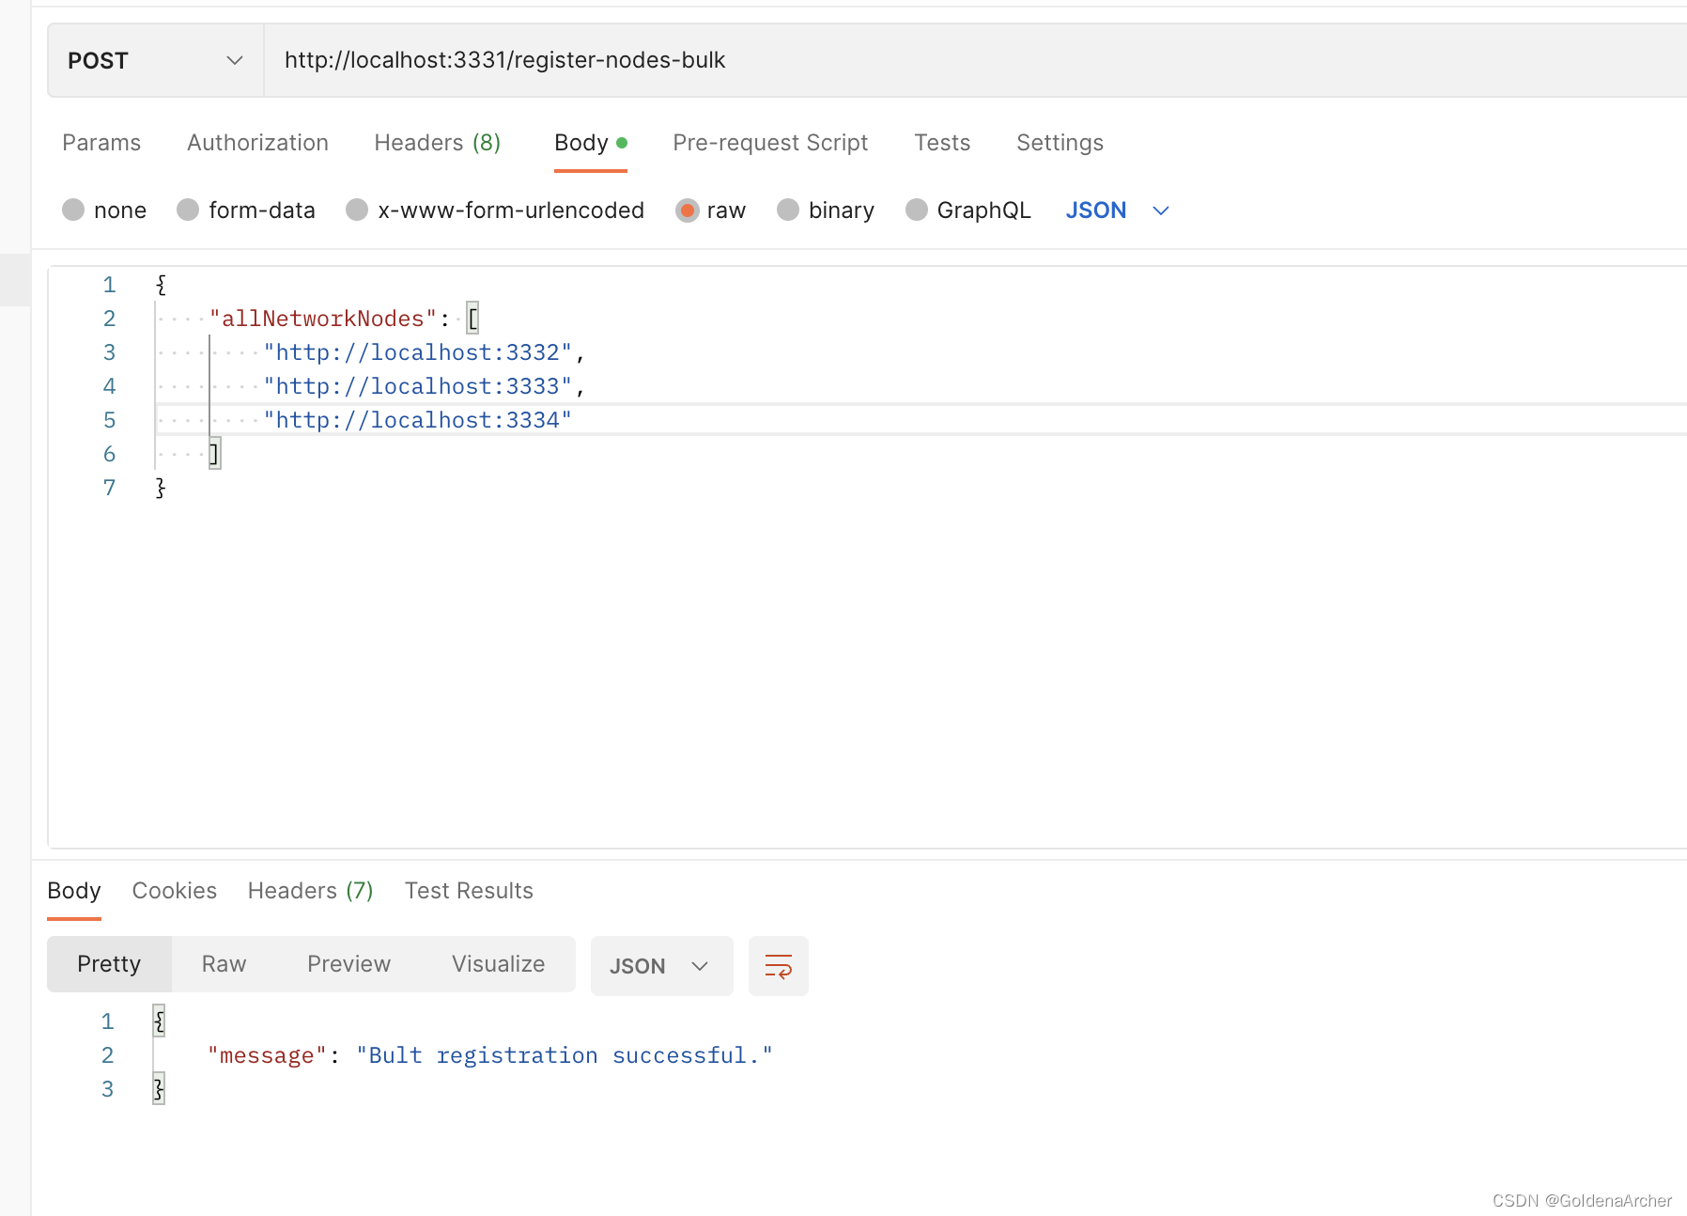Open the request Headers (8) tab

coord(437,143)
